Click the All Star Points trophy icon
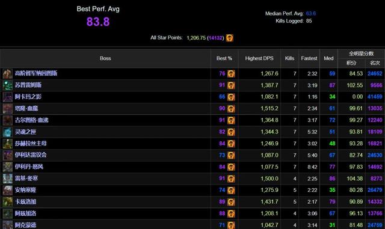Viewport: 385px width, 229px height. point(230,38)
